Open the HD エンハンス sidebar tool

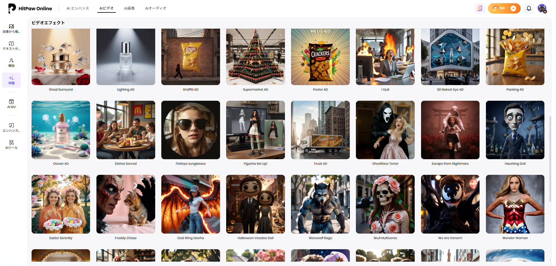pos(11,127)
